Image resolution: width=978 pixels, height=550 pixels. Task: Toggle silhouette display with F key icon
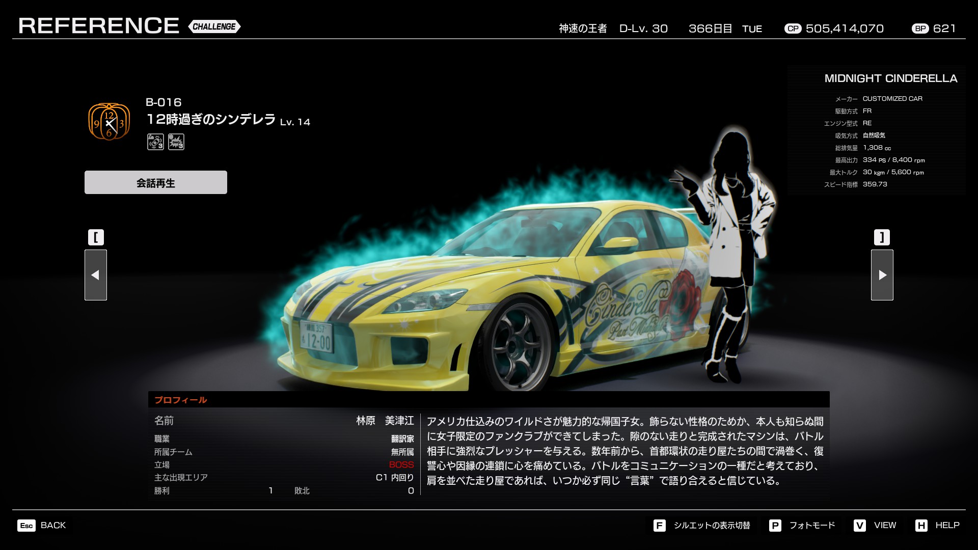(659, 526)
